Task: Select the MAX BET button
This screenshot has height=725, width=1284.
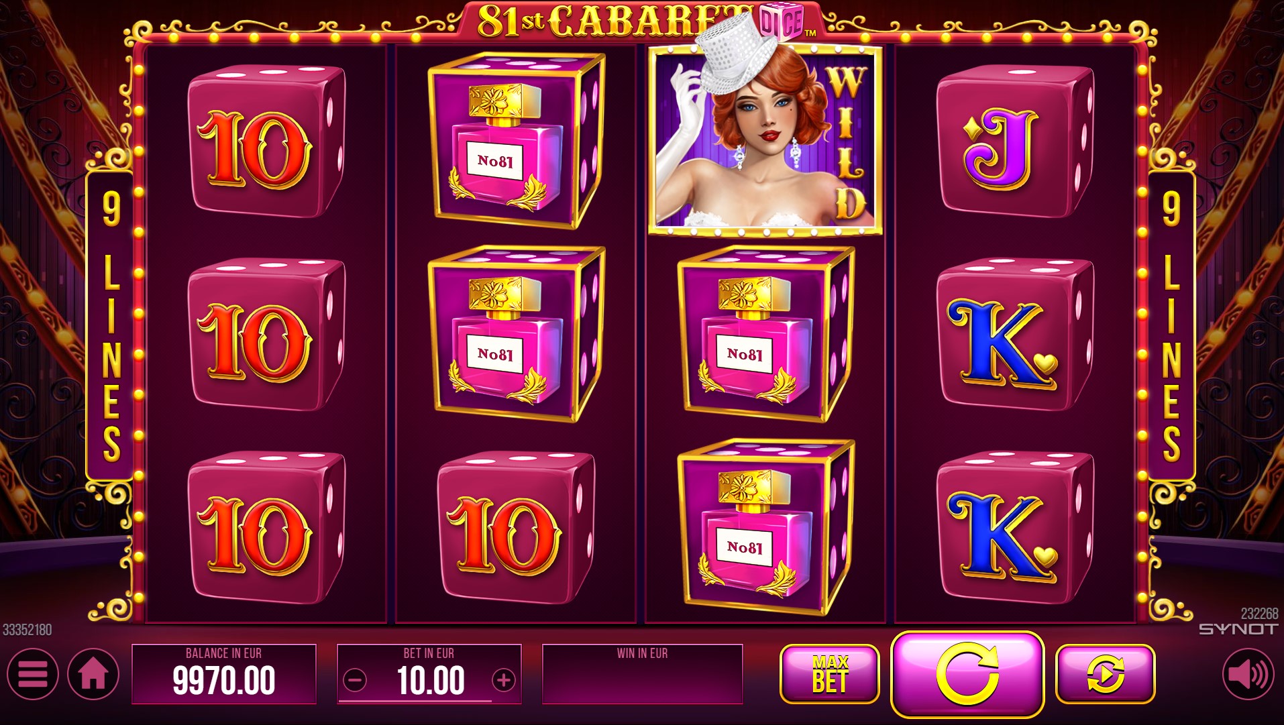Action: click(x=829, y=674)
